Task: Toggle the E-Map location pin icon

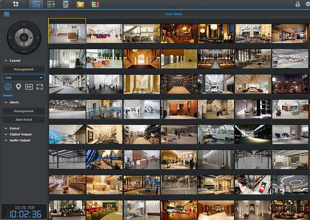Action: tap(19, 87)
